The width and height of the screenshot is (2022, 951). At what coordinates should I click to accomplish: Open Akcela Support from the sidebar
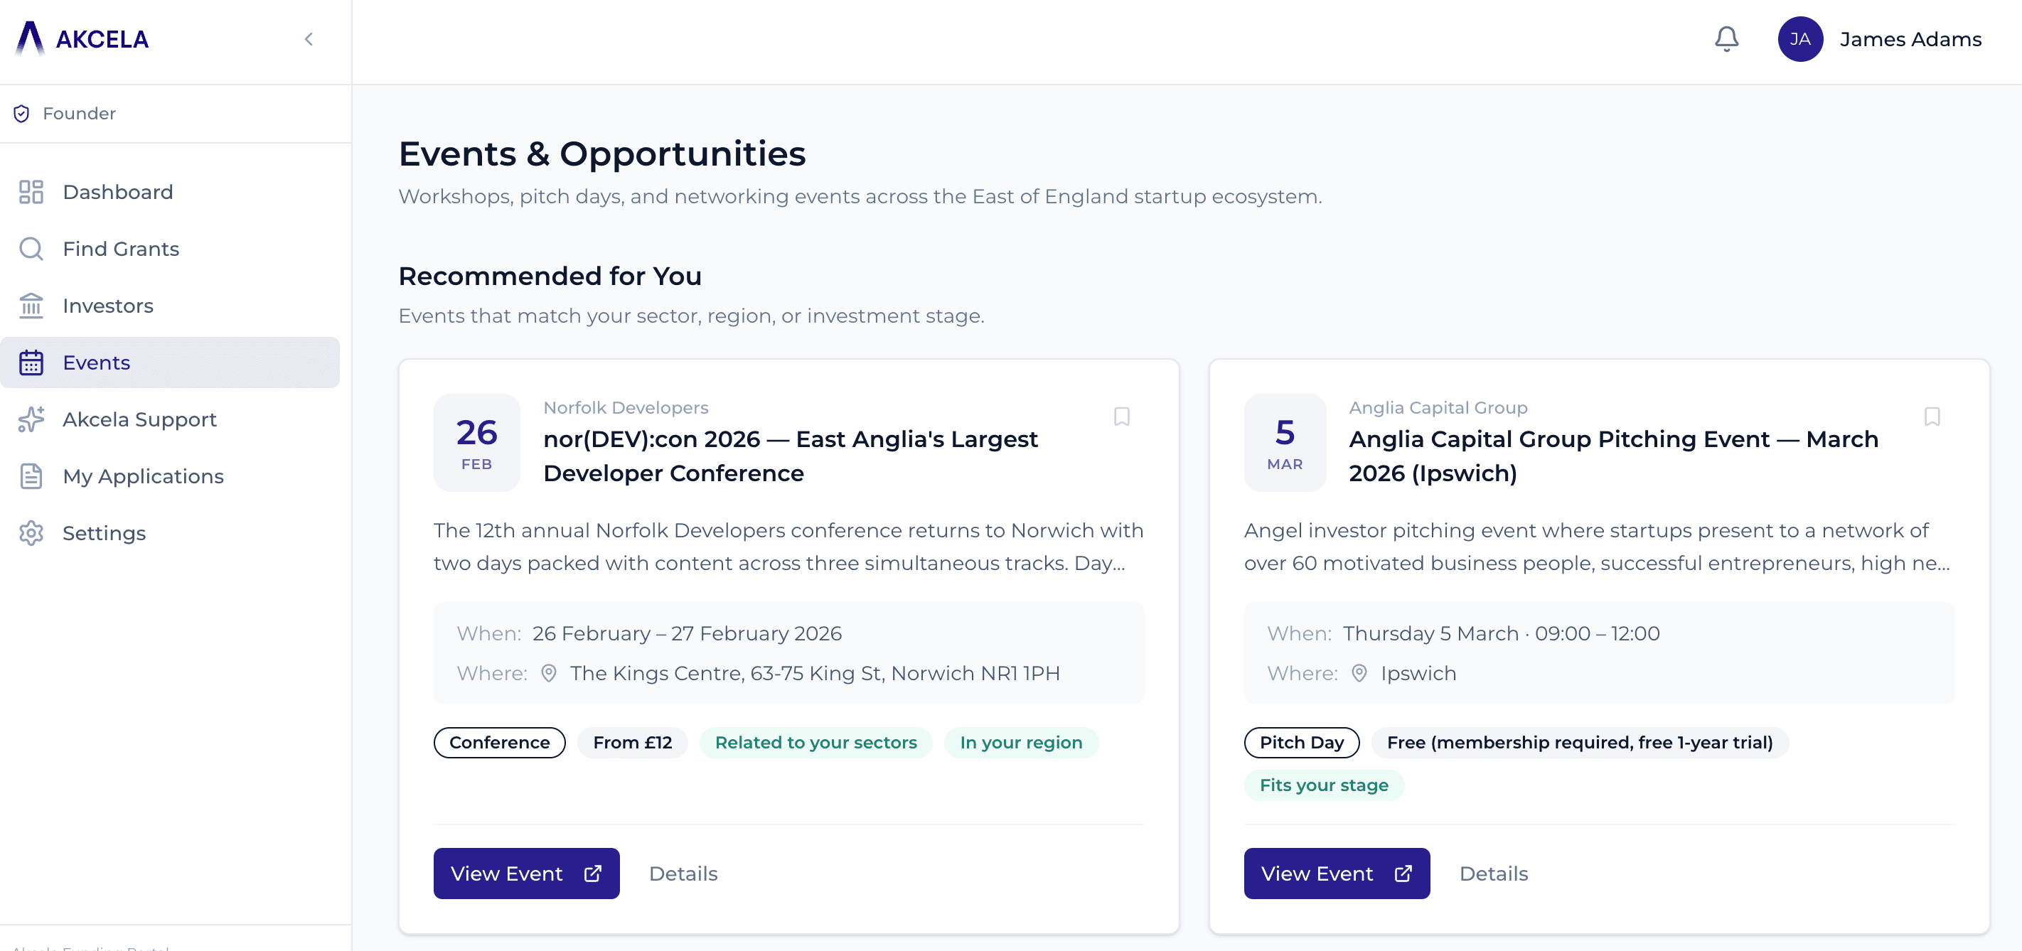pyautogui.click(x=139, y=419)
